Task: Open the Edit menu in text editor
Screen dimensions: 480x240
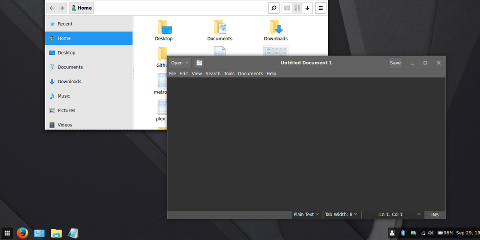Action: (184, 74)
